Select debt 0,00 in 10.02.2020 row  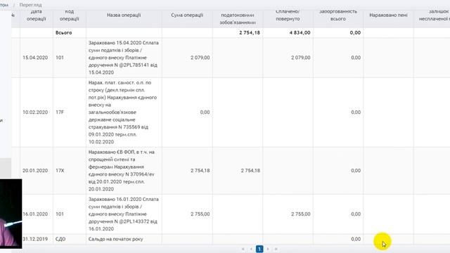click(x=356, y=112)
